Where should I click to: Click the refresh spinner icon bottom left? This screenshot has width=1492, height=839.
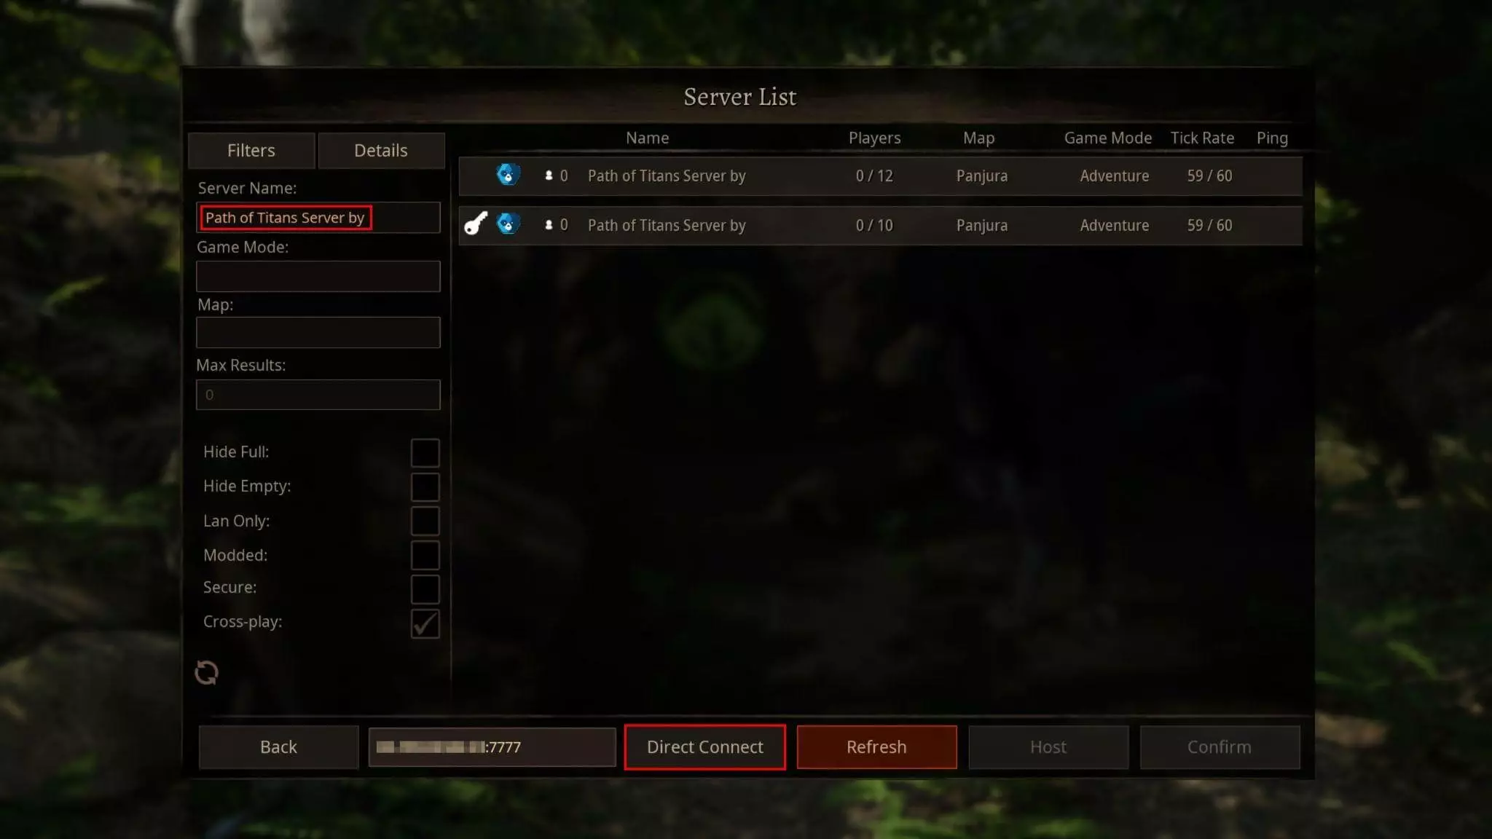coord(206,672)
